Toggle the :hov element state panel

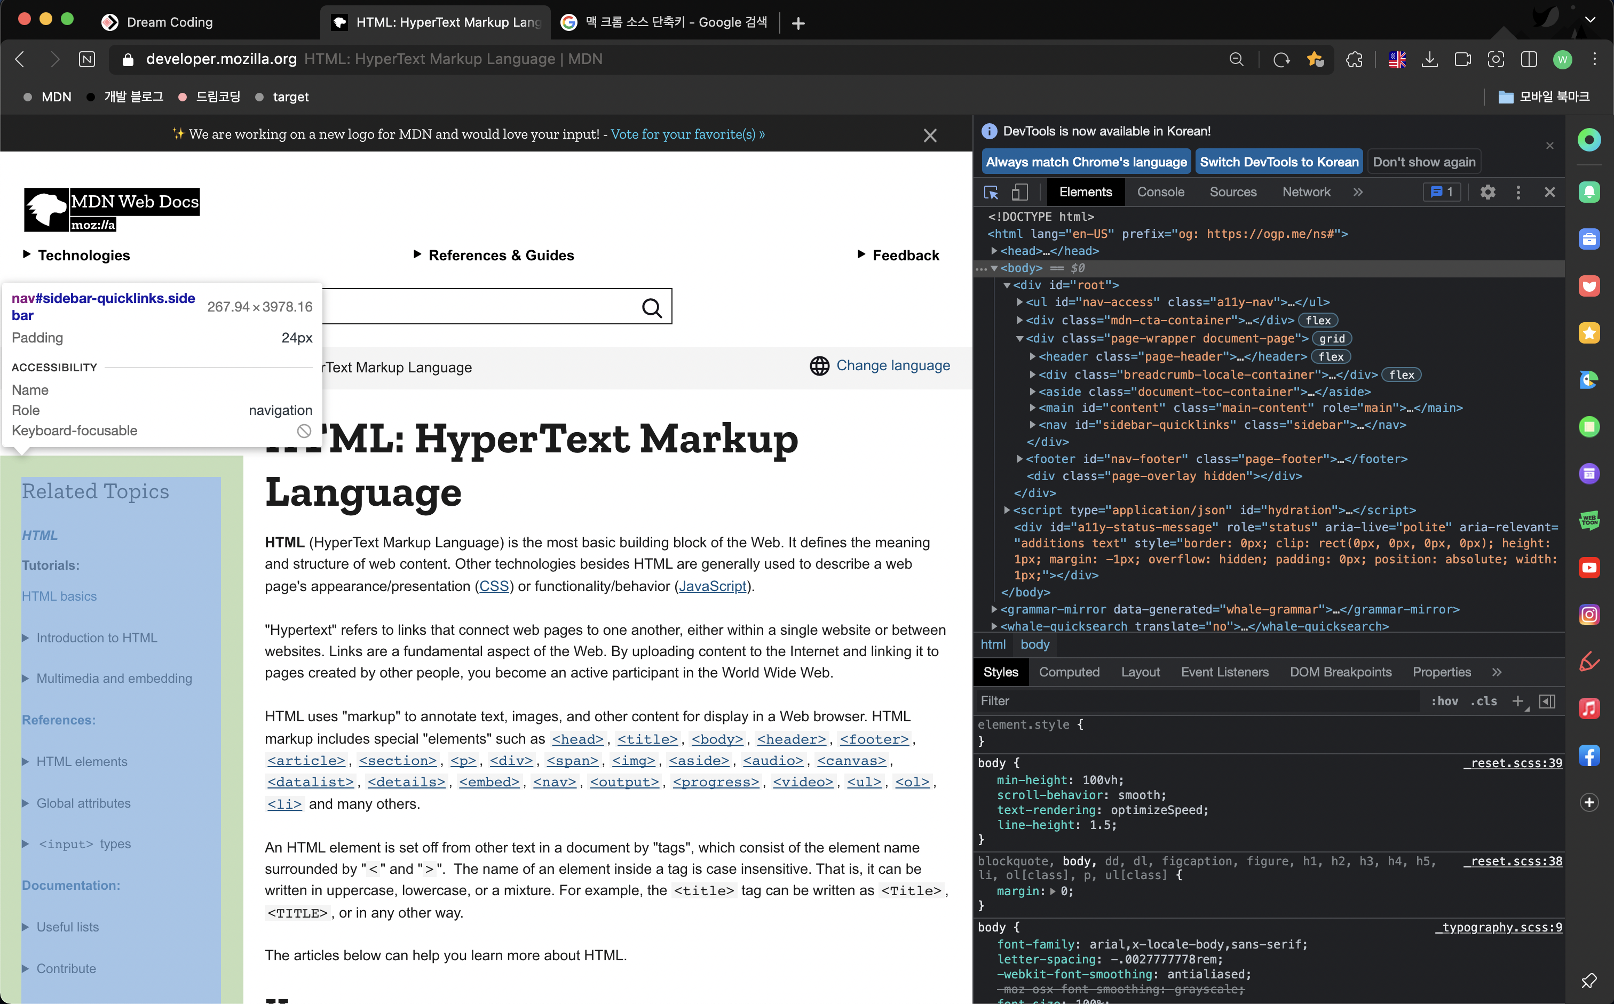click(1444, 701)
